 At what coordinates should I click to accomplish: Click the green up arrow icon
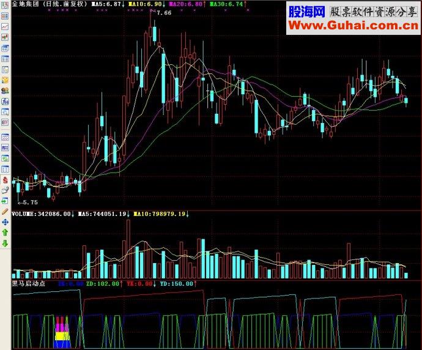5,233
